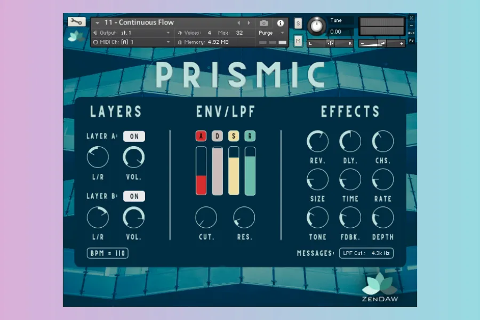
Task: Click the L/R pan slider in header
Action: pos(330,44)
